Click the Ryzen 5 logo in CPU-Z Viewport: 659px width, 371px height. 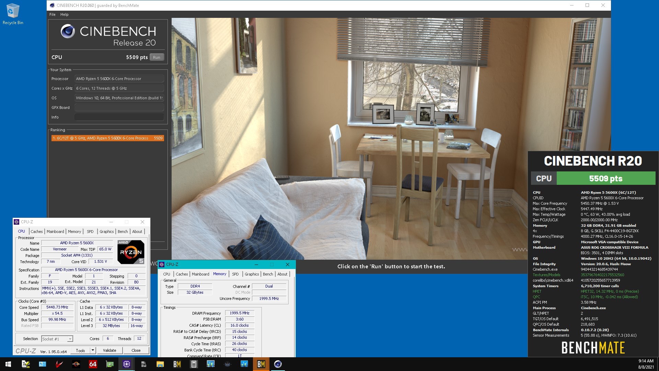click(131, 252)
